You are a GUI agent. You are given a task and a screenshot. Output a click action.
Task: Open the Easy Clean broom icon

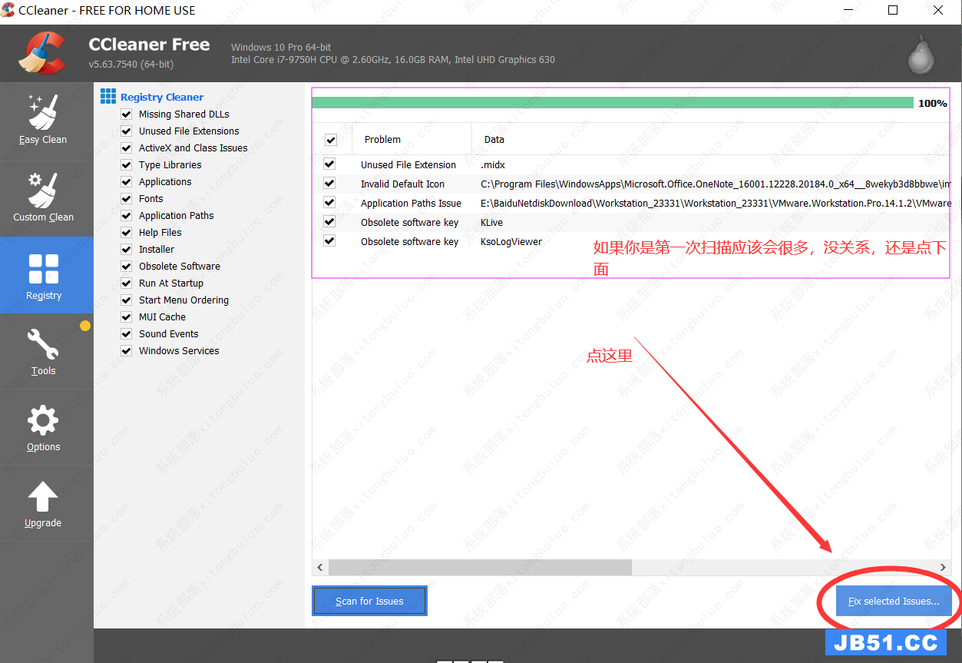(43, 112)
